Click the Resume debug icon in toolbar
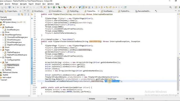The height and width of the screenshot is (101, 180). click(18, 7)
